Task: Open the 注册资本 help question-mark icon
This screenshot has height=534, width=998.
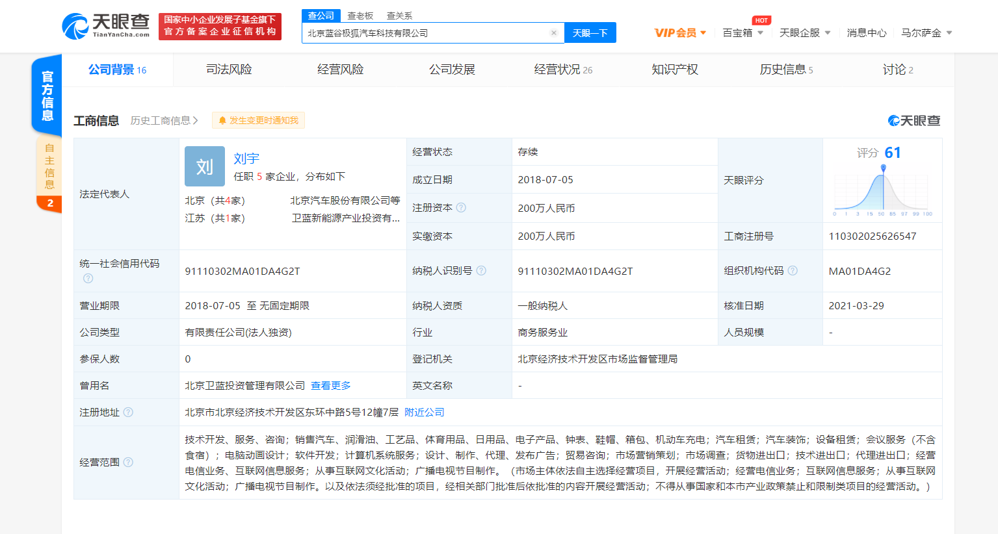Action: click(461, 208)
